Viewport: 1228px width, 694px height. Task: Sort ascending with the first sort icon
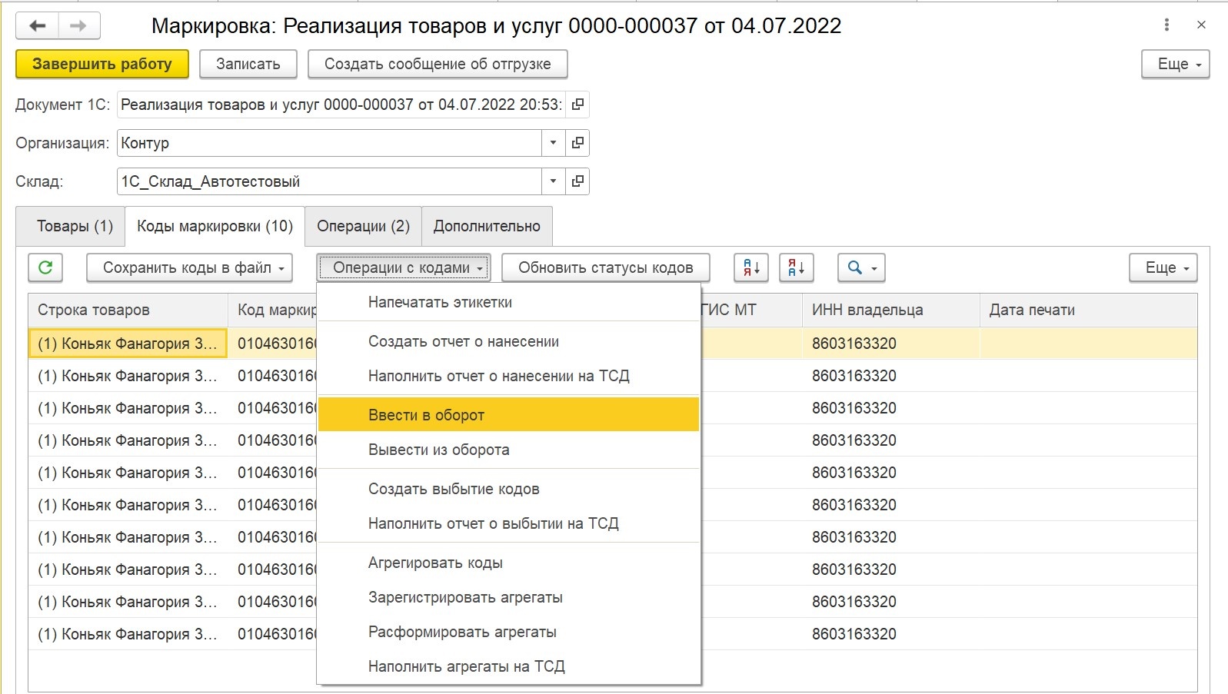click(x=751, y=267)
